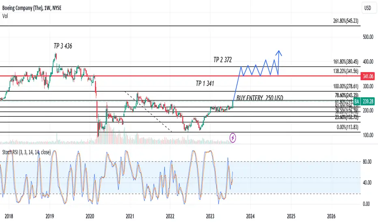The width and height of the screenshot is (378, 223).
Task: Click the 2019 time axis label
Action: click(49, 216)
